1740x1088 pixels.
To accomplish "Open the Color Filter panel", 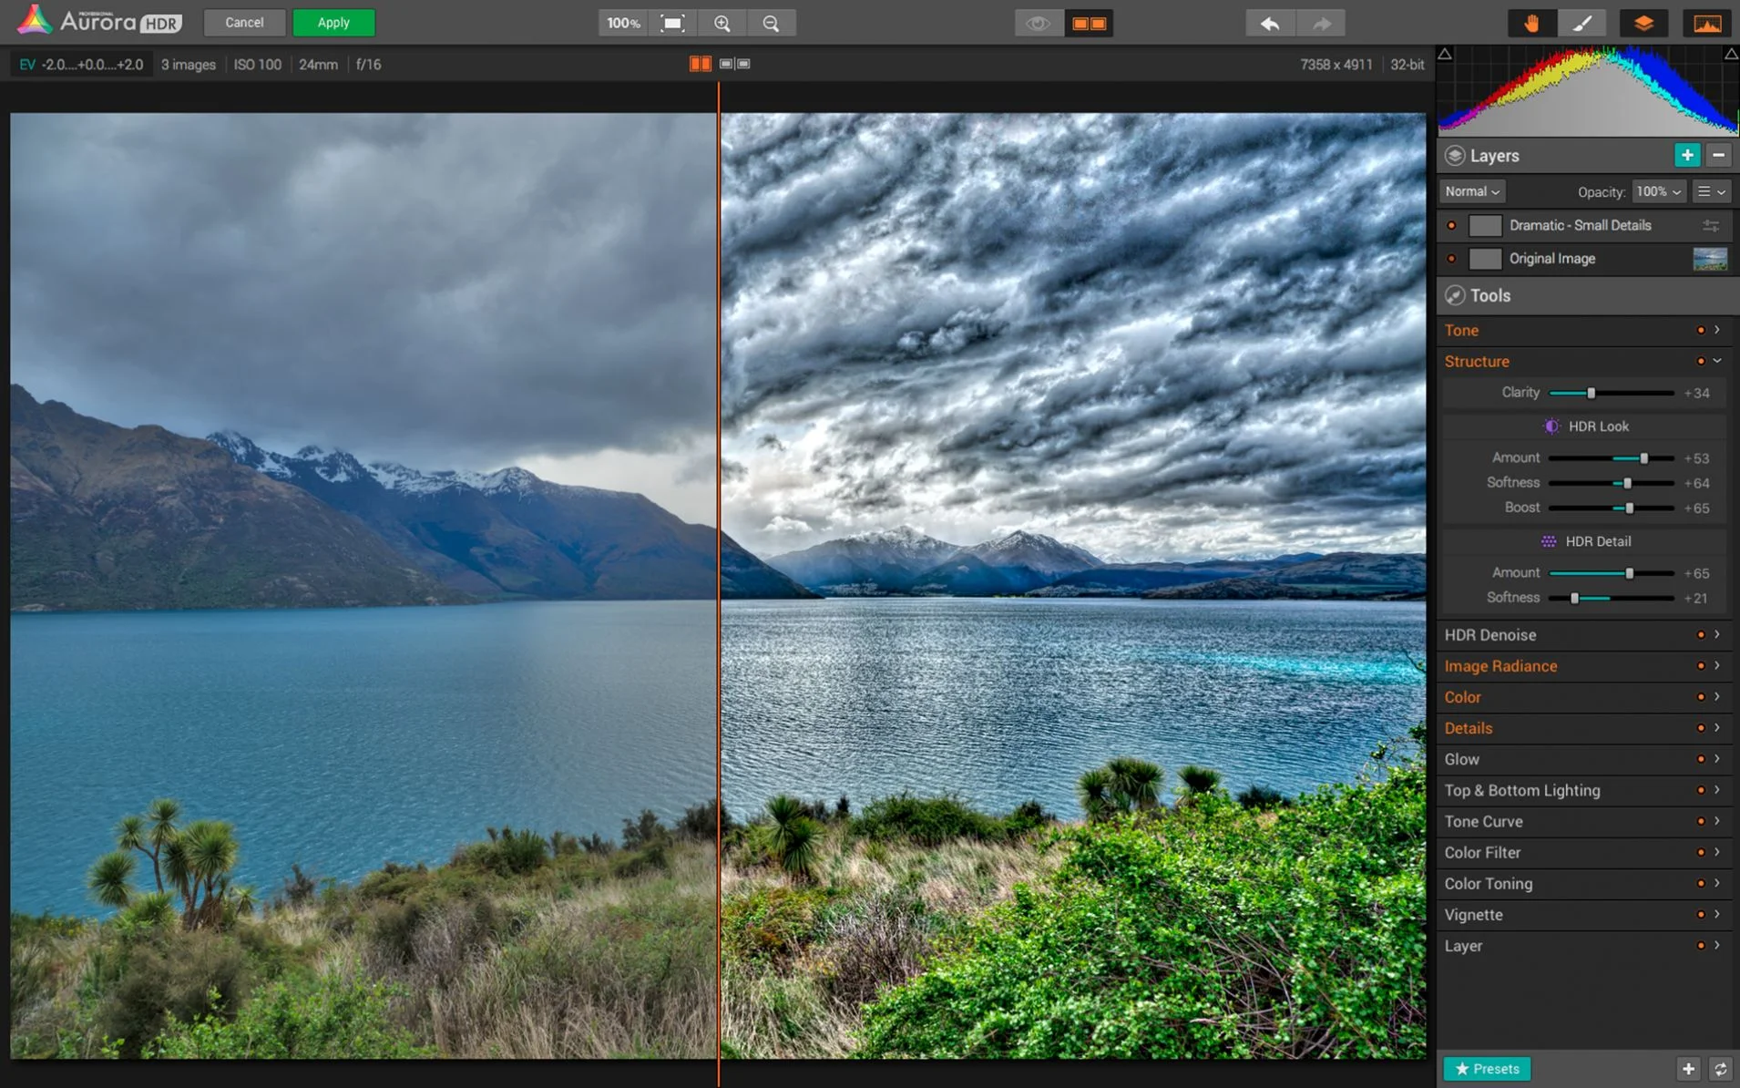I will pyautogui.click(x=1586, y=853).
